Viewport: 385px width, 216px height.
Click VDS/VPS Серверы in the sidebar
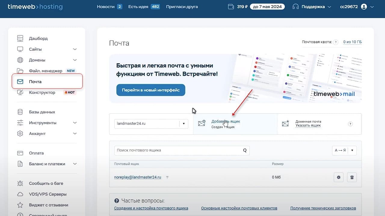48,194
